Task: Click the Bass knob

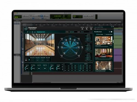Action: (48, 60)
